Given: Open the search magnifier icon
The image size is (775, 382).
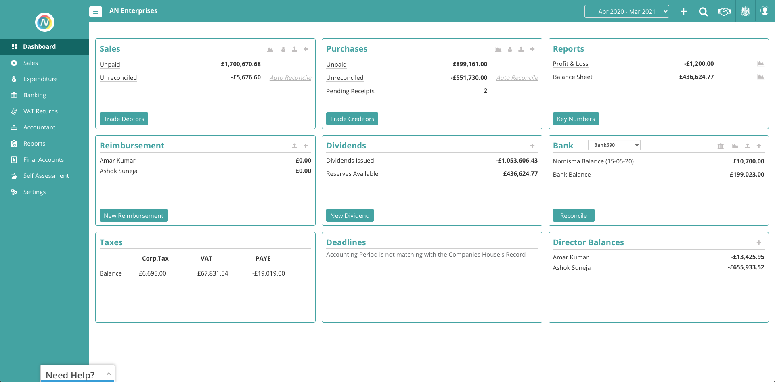Looking at the screenshot, I should pos(704,12).
